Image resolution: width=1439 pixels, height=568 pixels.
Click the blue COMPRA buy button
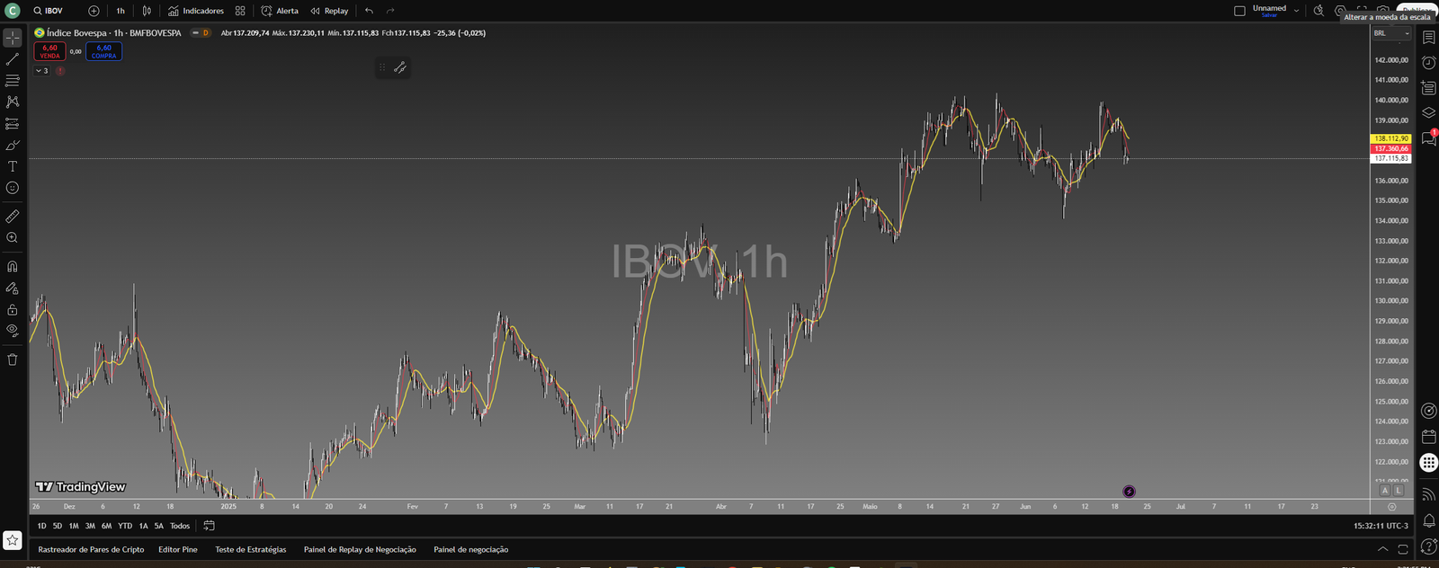[103, 51]
